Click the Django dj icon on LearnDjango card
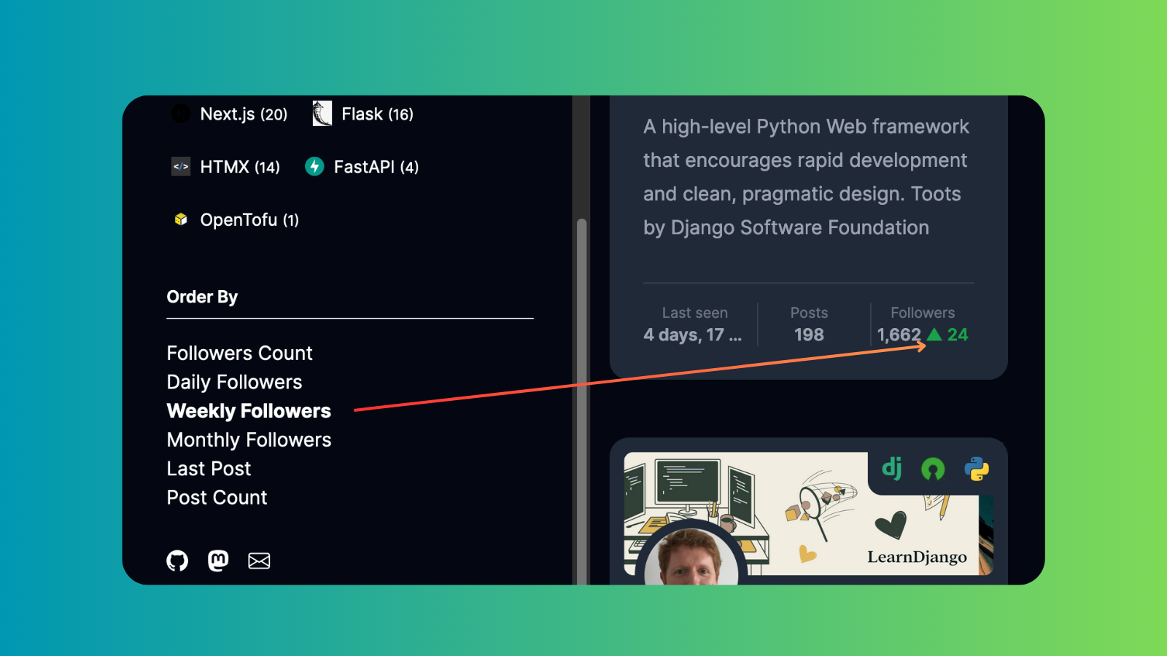 pos(892,468)
